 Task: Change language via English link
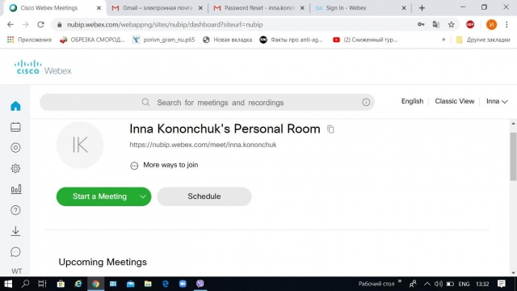pos(412,101)
